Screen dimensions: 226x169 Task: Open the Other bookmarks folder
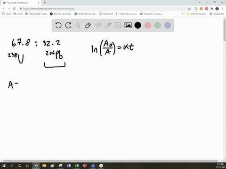coord(196,14)
